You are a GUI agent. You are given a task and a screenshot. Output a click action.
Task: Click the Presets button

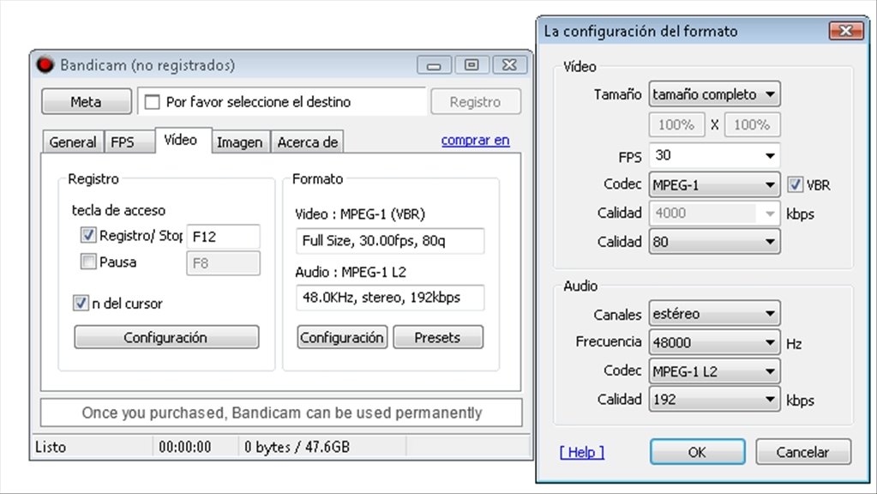(438, 337)
